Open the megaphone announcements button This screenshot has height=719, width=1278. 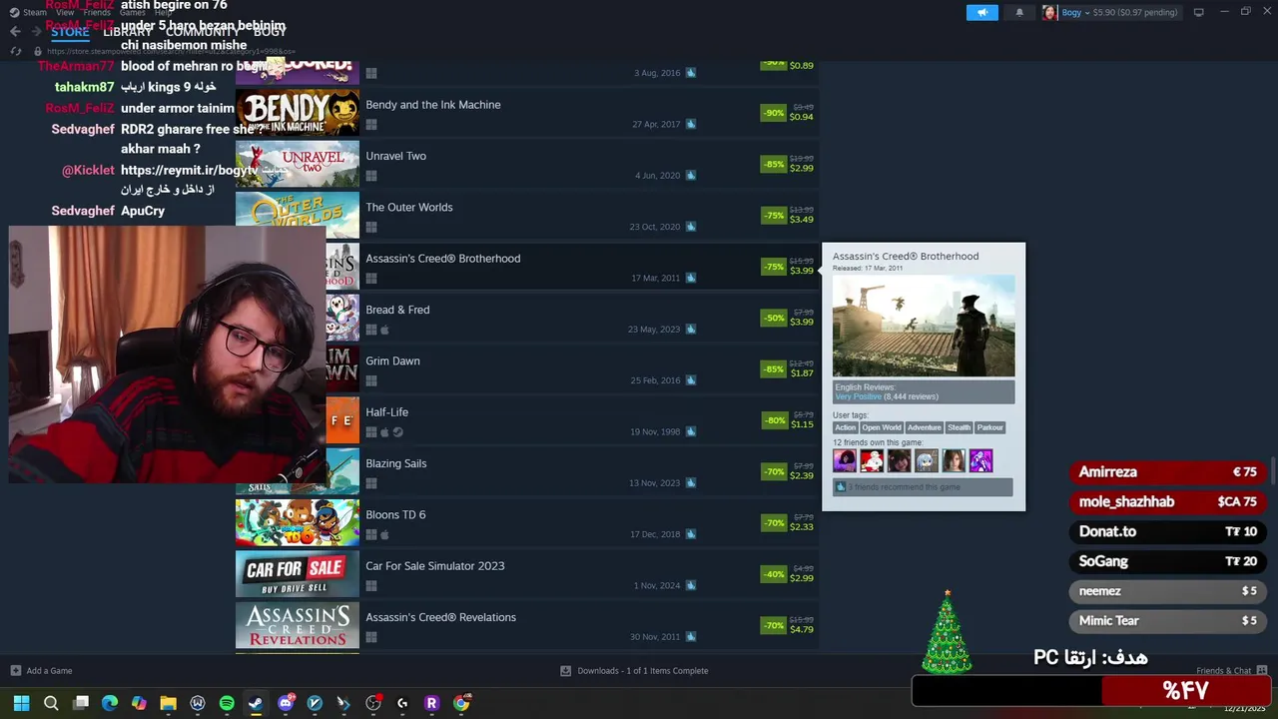[x=981, y=12]
